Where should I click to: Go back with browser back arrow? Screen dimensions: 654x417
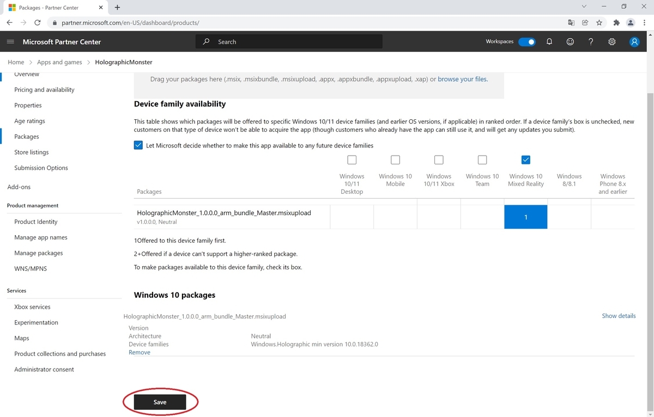pyautogui.click(x=9, y=23)
